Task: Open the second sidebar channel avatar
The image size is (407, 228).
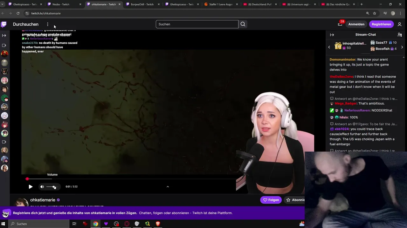Action: pyautogui.click(x=4, y=63)
